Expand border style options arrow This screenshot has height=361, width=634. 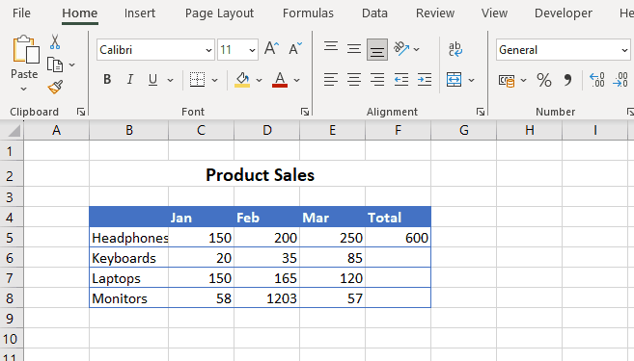pos(214,80)
